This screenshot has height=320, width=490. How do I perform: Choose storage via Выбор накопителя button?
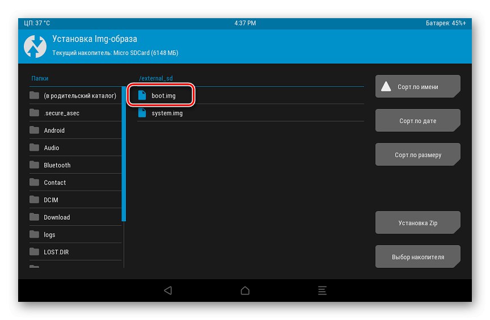[418, 256]
